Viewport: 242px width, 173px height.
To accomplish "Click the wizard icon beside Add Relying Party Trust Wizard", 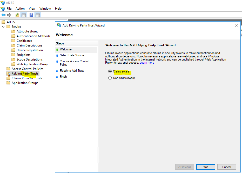I will click(59, 25).
